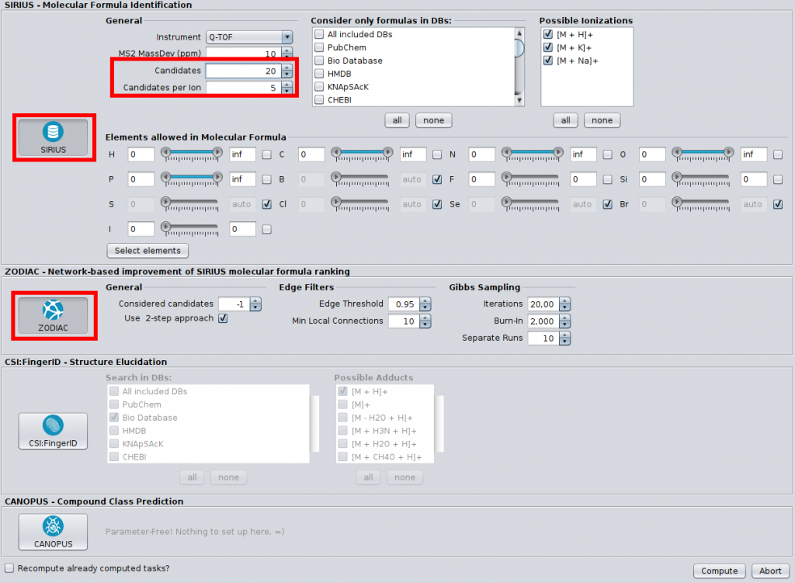Click the Iterations spinner arrows
Image resolution: width=795 pixels, height=583 pixels.
(565, 304)
